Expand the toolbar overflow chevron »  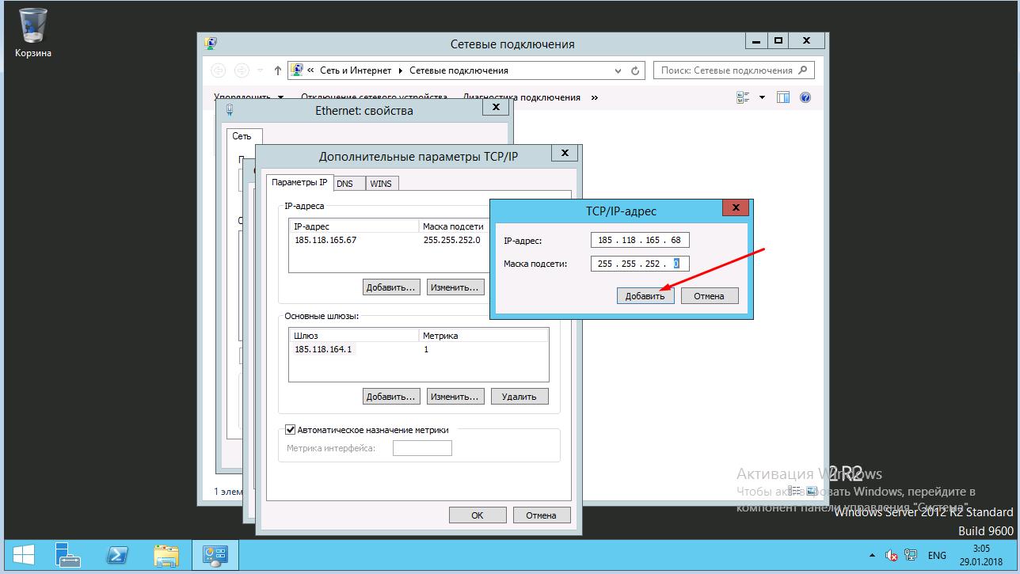[595, 97]
